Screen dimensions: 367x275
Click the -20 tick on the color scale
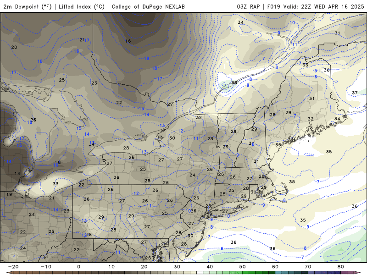pos(13,267)
